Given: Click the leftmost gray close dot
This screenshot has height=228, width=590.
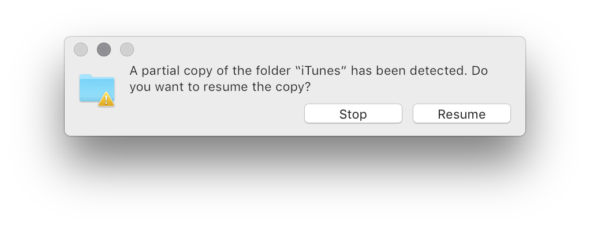Looking at the screenshot, I should pos(81,50).
